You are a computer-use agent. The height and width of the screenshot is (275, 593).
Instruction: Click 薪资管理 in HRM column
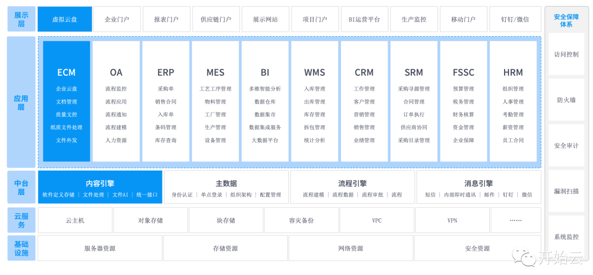[513, 127]
